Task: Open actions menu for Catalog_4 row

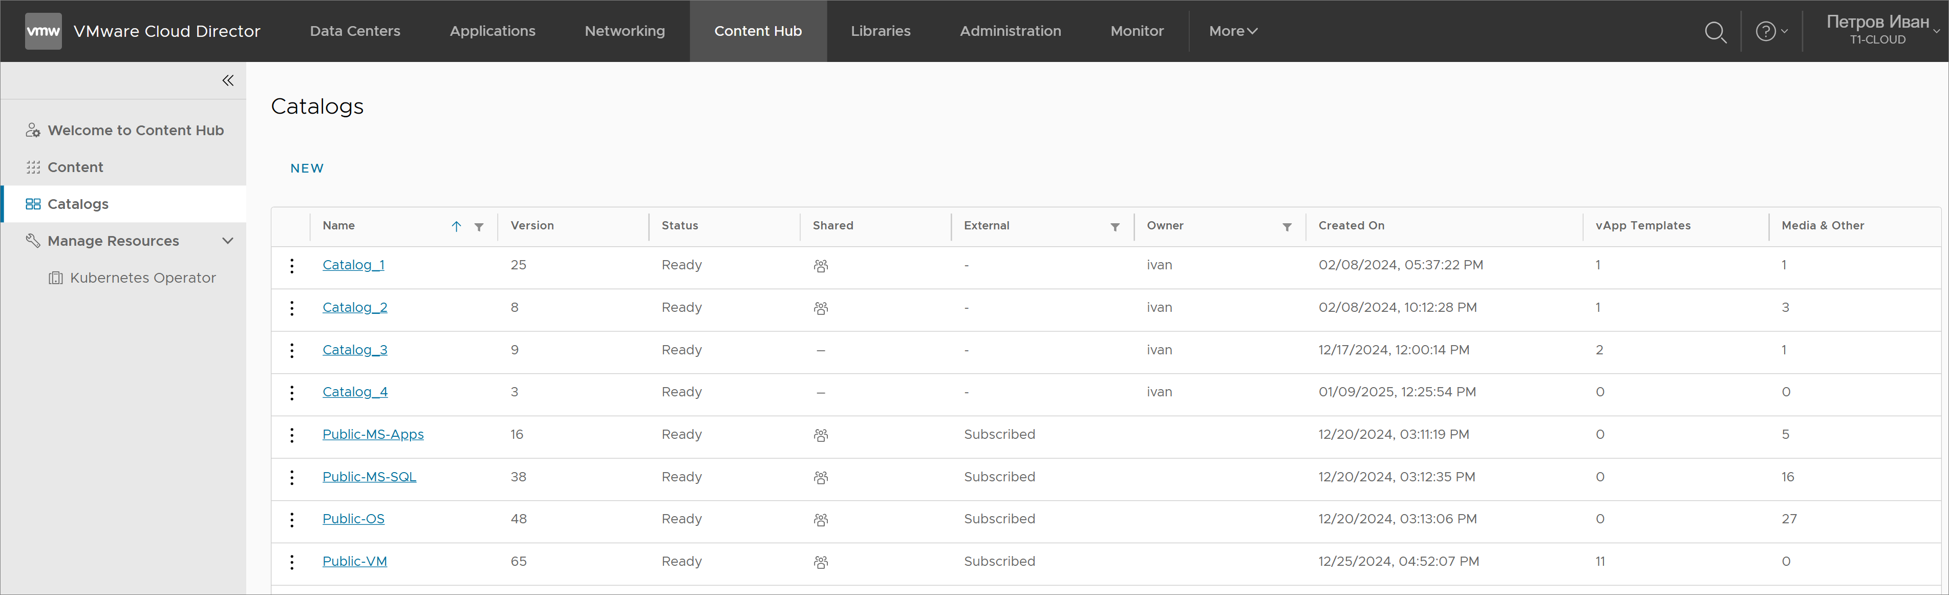Action: (x=292, y=392)
